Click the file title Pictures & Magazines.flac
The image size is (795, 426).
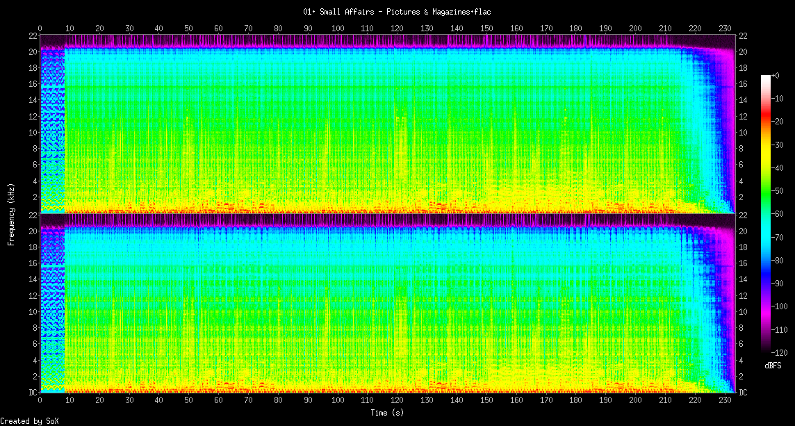397,12
